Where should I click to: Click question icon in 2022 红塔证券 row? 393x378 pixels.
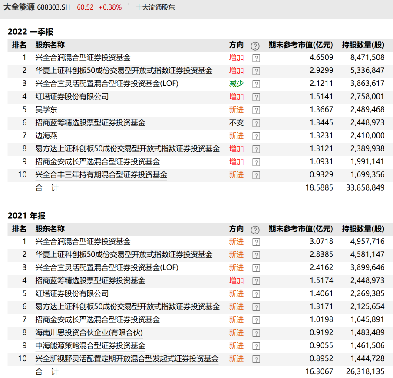256,97
